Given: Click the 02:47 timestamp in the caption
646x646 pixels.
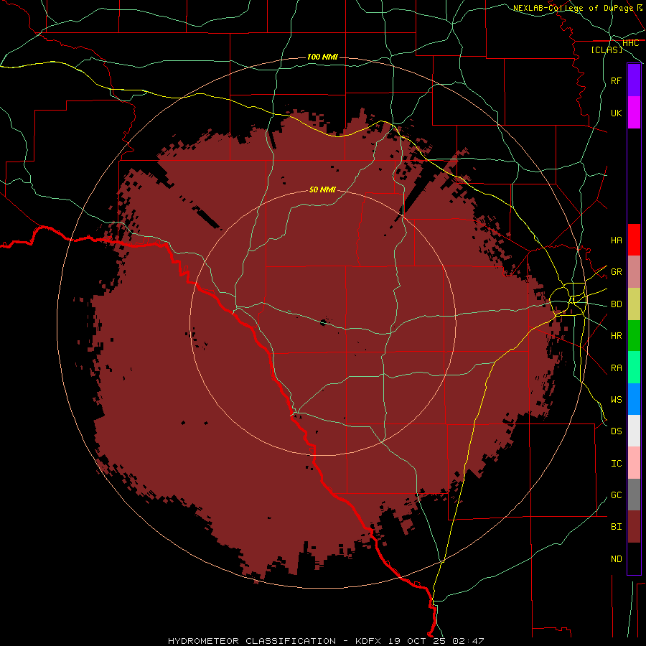Looking at the screenshot, I should click(467, 641).
